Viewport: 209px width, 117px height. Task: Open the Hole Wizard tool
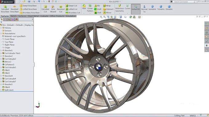click(53, 9)
